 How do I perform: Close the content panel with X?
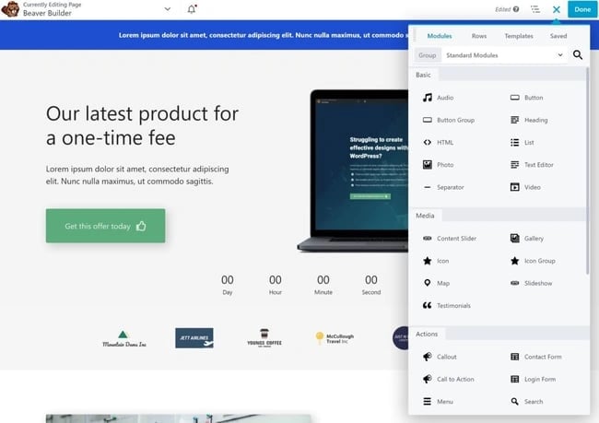[557, 9]
